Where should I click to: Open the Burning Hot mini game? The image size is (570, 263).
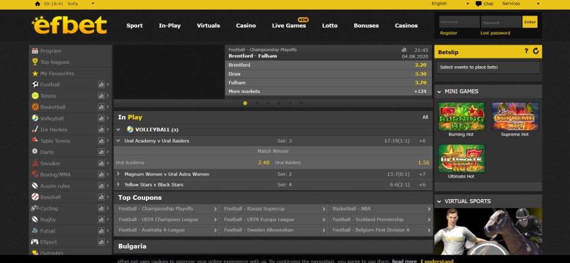[x=461, y=116]
